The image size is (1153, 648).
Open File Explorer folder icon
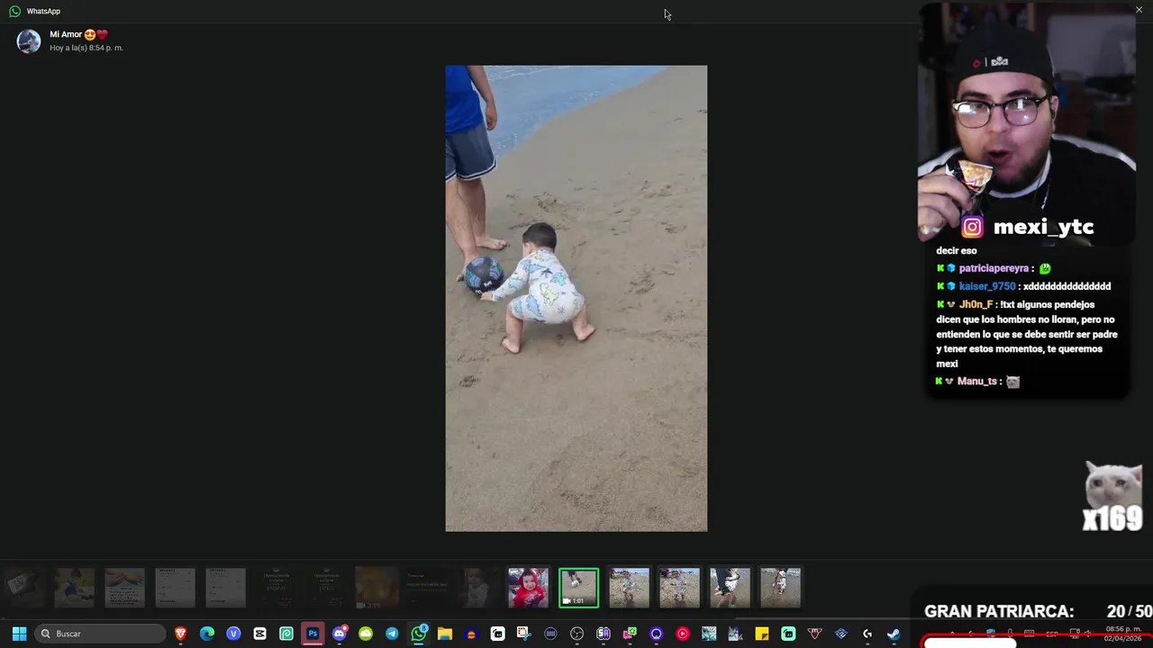click(x=445, y=634)
